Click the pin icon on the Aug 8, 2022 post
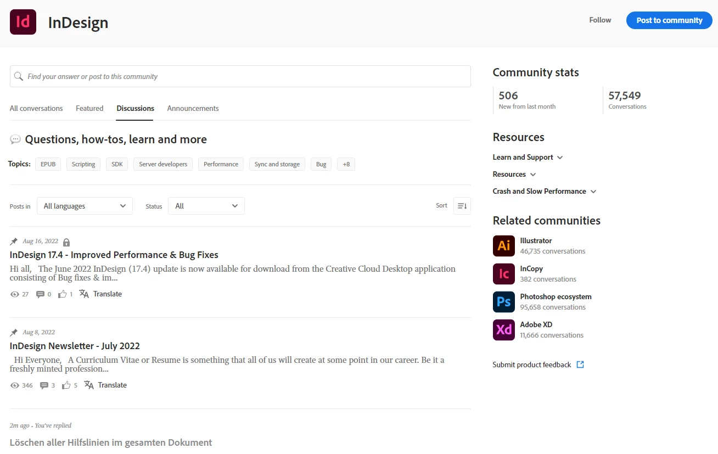 14,333
